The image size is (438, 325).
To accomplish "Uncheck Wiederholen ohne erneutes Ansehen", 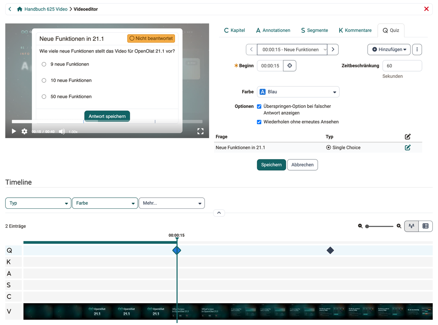I will pyautogui.click(x=259, y=122).
